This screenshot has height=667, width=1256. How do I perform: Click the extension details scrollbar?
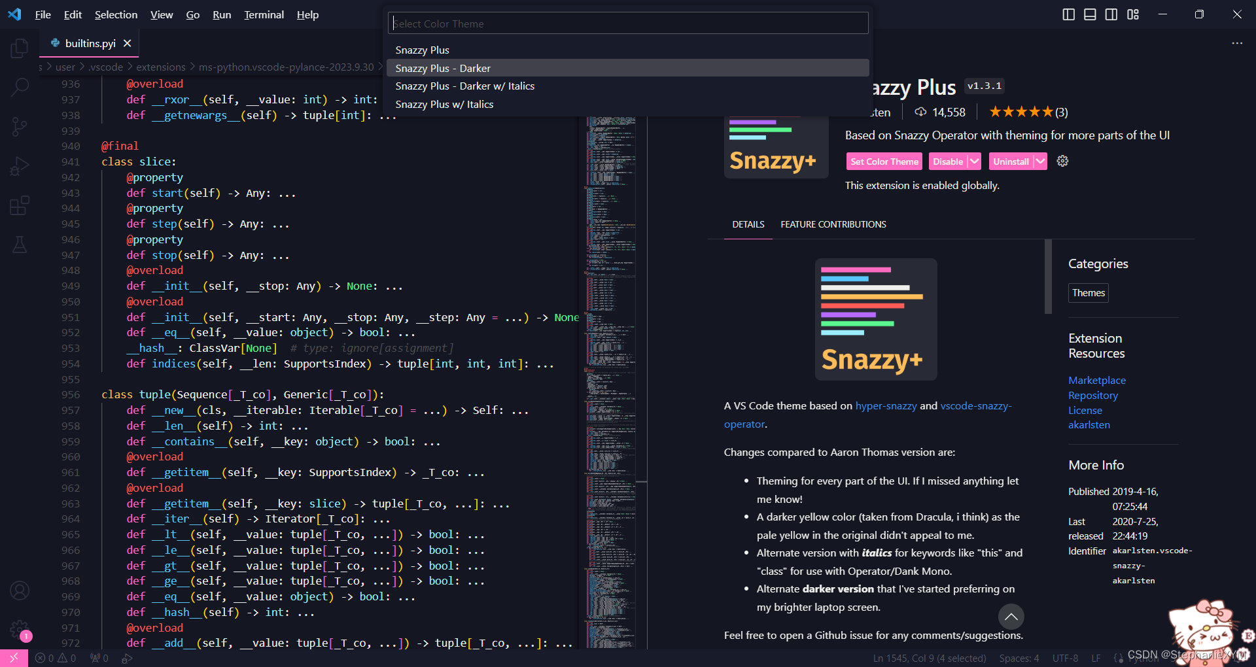1049,276
